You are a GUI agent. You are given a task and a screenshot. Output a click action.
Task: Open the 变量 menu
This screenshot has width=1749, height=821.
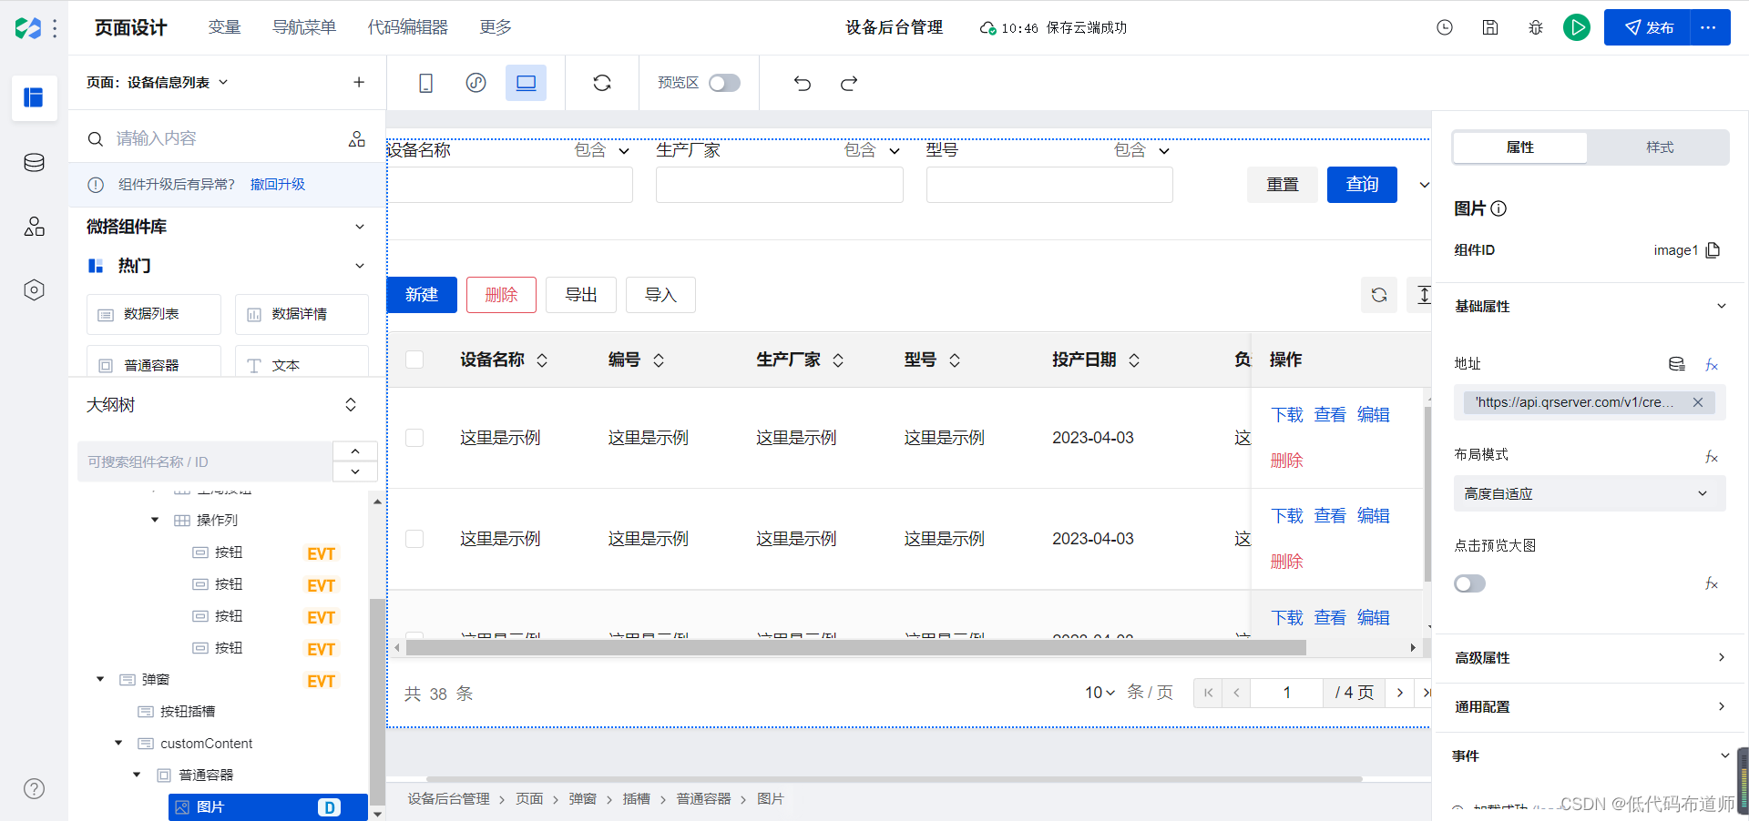tap(224, 27)
